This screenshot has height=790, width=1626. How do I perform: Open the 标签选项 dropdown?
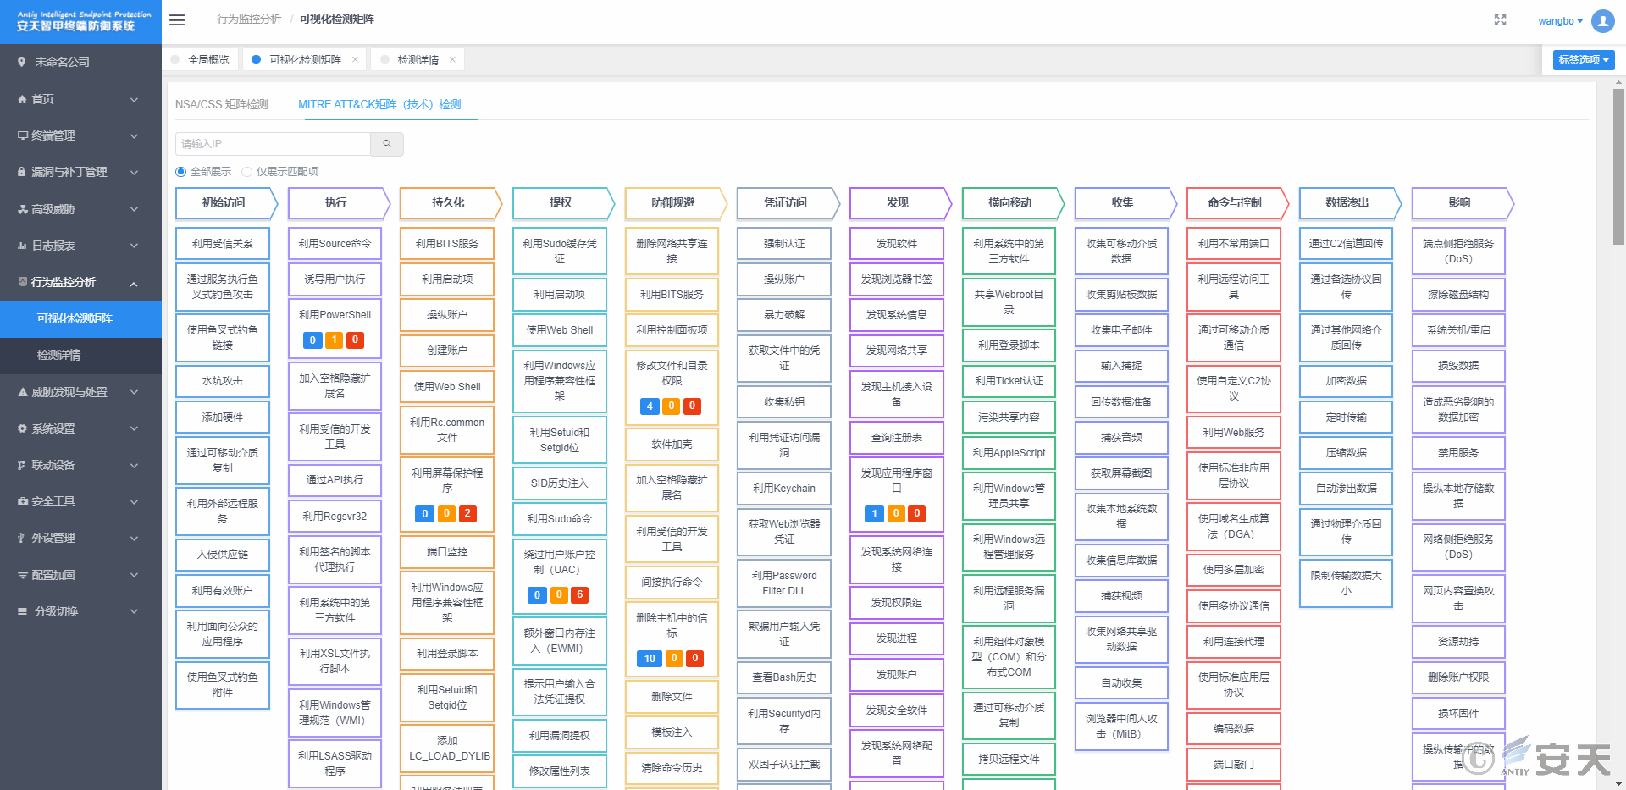(x=1584, y=60)
